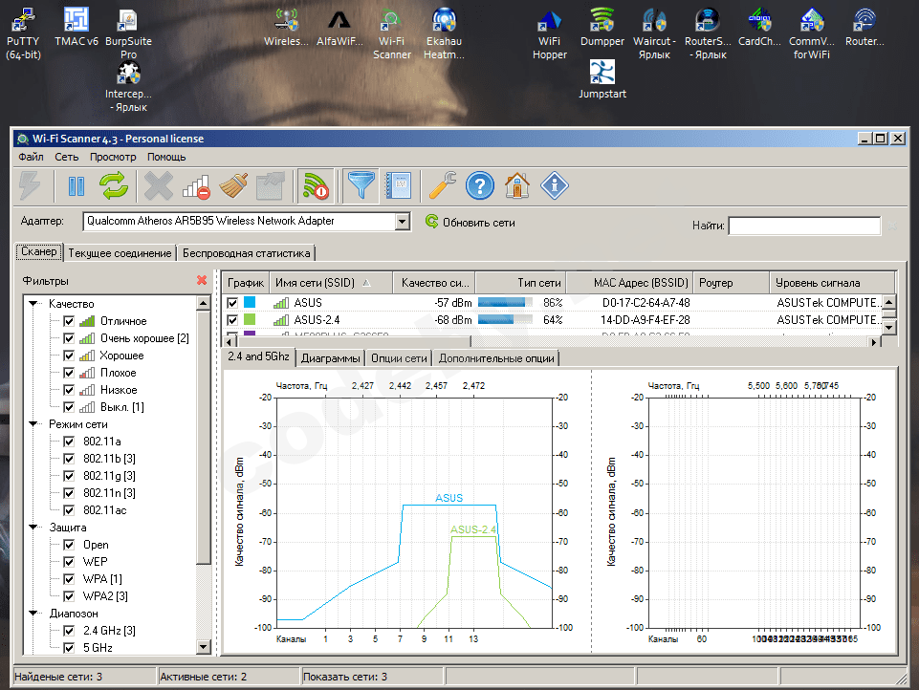919x690 pixels.
Task: Switch to the Диаграммы tab
Action: 331,358
